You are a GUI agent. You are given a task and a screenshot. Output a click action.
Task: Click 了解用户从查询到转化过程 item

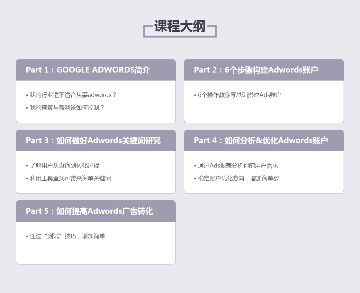(64, 166)
